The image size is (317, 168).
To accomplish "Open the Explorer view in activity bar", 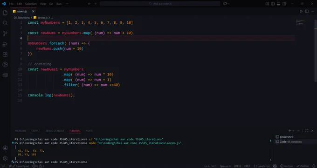I will click(x=5, y=13).
